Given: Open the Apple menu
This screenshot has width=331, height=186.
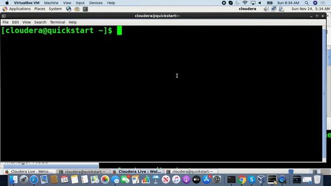Looking at the screenshot, I should point(7,3).
